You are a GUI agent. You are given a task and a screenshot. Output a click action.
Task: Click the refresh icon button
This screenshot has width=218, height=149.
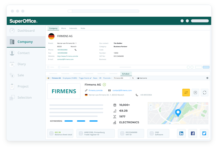tap(204, 92)
